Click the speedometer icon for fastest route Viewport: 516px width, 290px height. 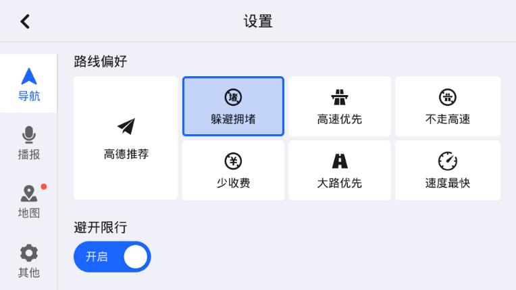click(448, 161)
